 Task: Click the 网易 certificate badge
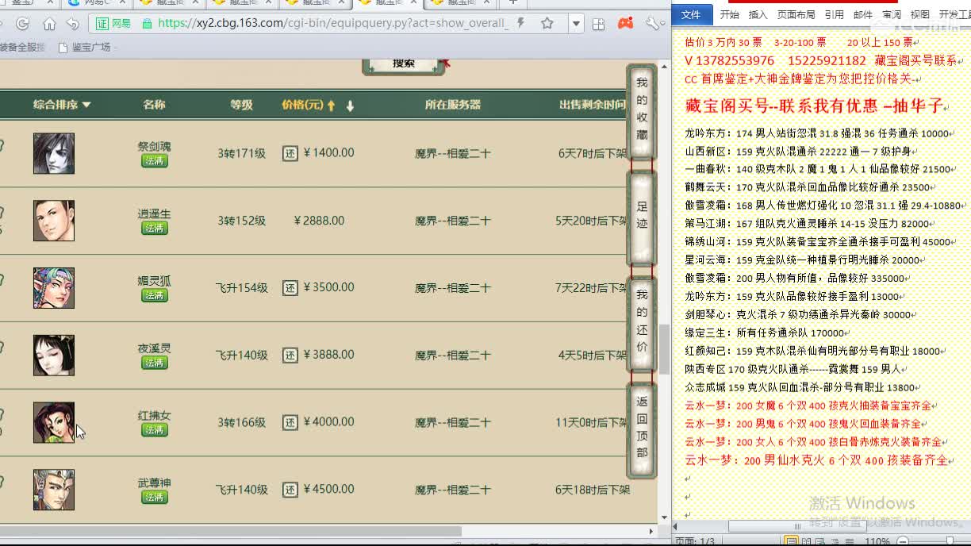[114, 24]
